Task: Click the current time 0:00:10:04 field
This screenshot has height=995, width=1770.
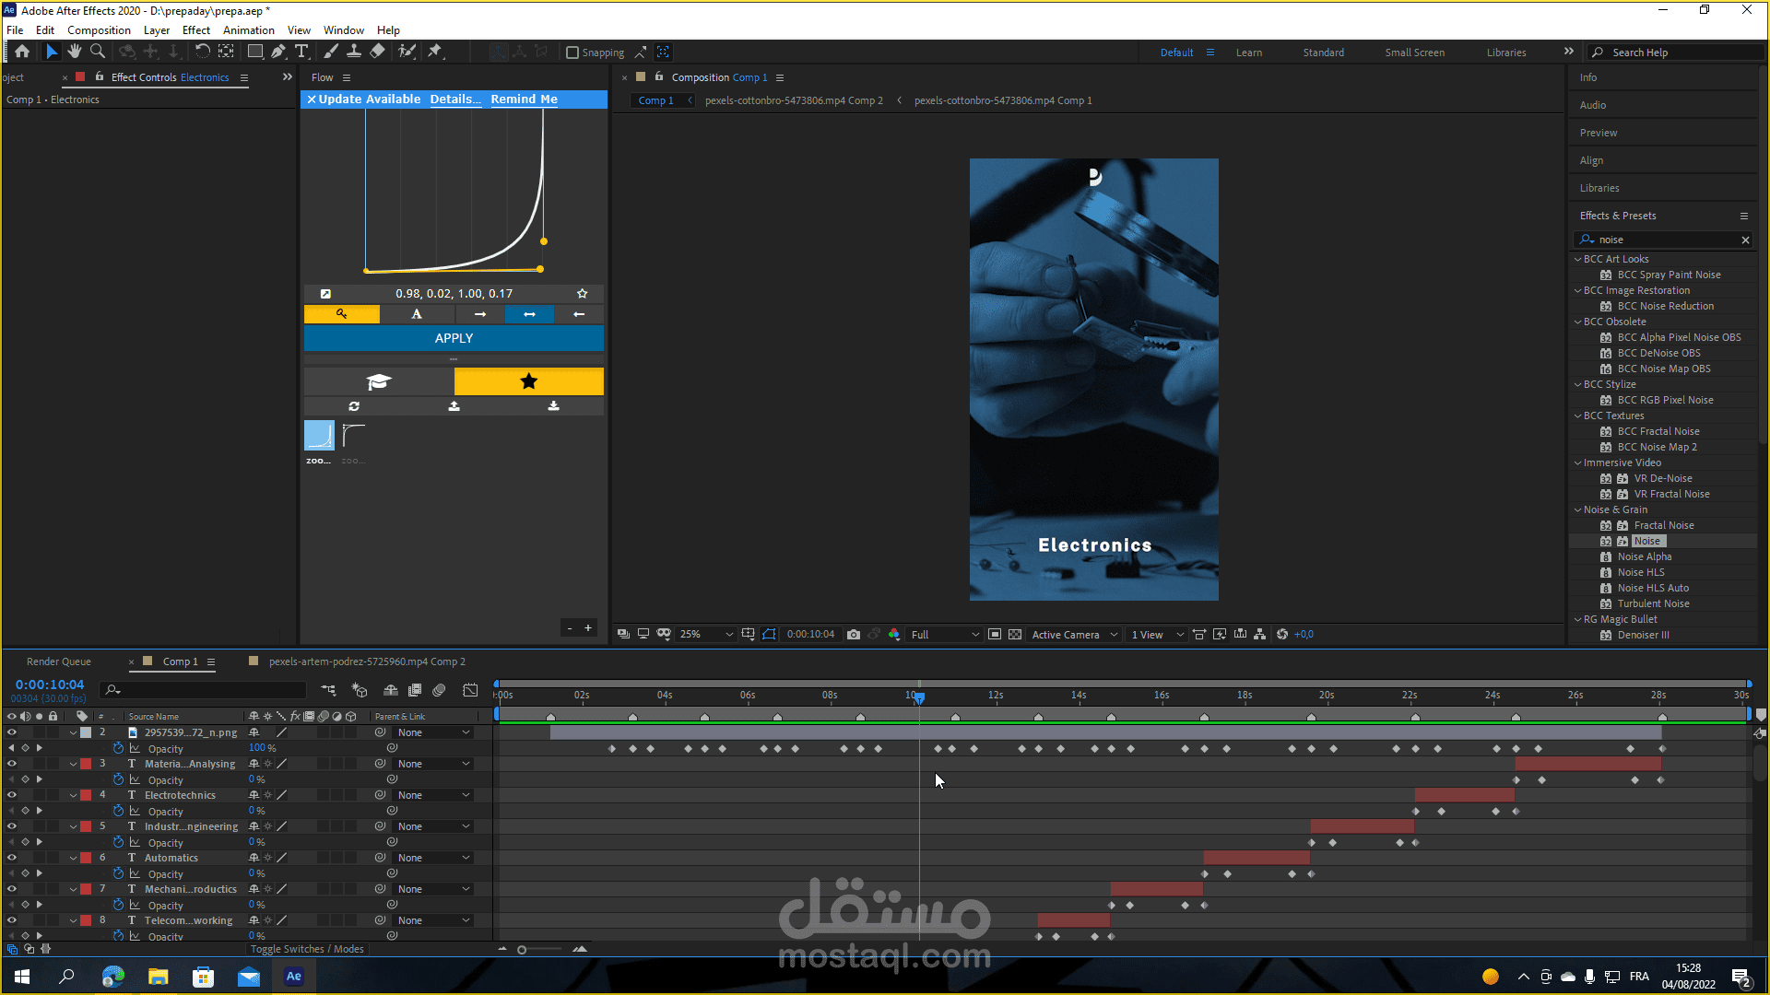Action: coord(50,685)
